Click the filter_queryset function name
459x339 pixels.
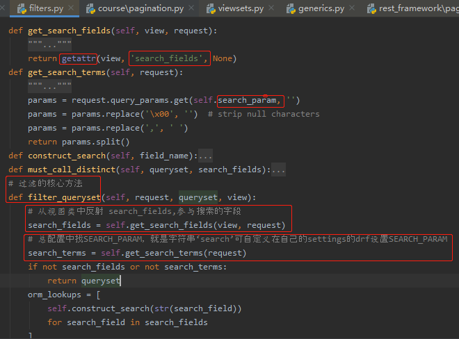[x=64, y=197]
